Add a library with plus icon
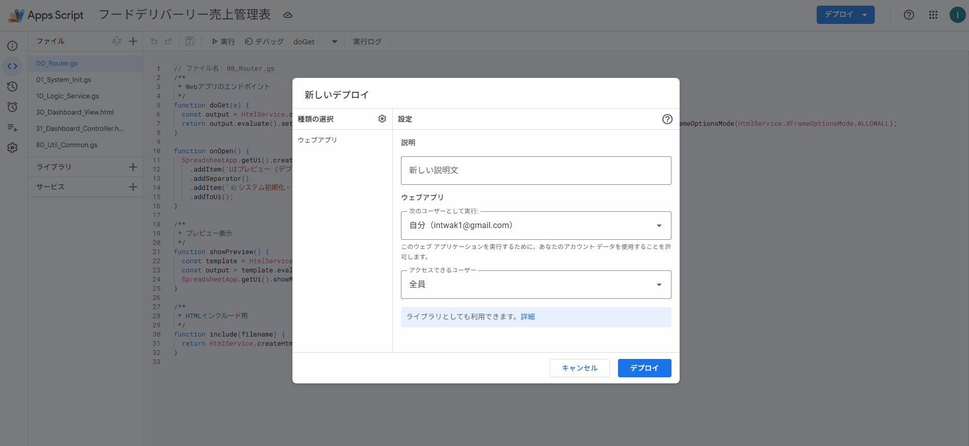The width and height of the screenshot is (969, 446). pos(133,167)
